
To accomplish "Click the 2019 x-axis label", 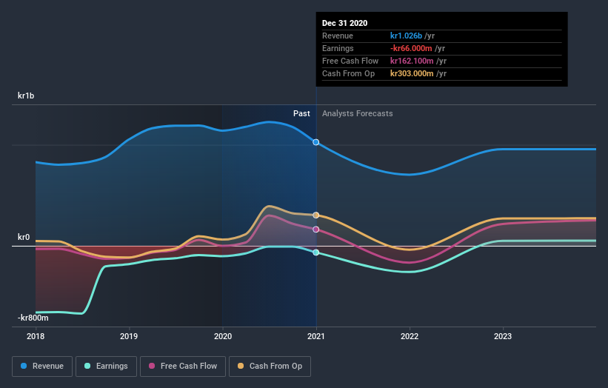I will 129,336.
